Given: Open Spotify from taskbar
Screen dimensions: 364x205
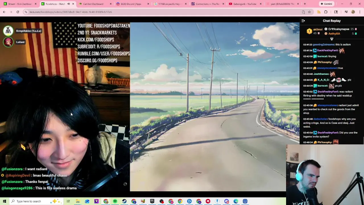Looking at the screenshot, I should (115, 201).
